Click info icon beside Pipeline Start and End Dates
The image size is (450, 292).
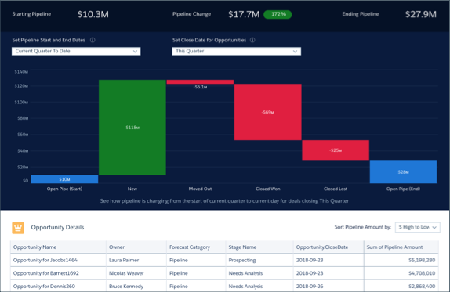93,40
